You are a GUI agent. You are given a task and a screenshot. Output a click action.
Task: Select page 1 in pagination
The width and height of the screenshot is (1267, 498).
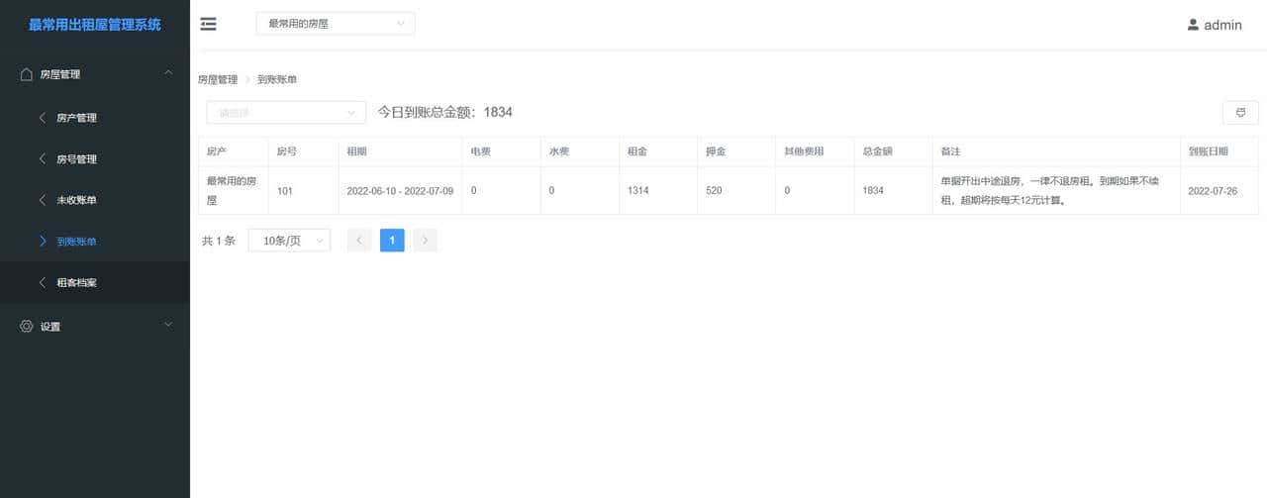[x=392, y=241]
